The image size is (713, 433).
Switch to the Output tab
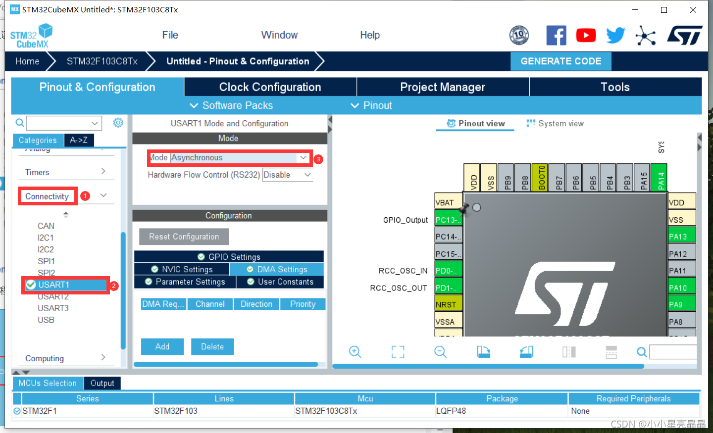(x=102, y=383)
